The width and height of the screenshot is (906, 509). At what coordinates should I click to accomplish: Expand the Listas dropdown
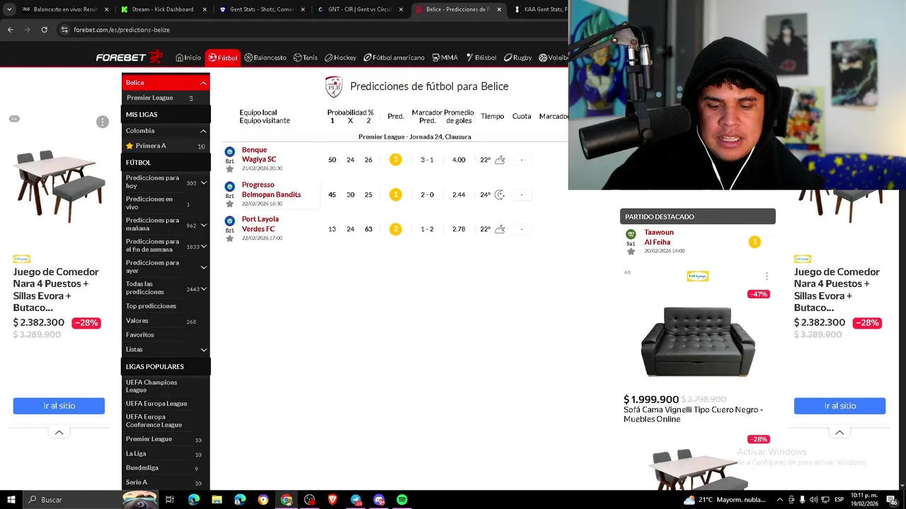pyautogui.click(x=204, y=350)
